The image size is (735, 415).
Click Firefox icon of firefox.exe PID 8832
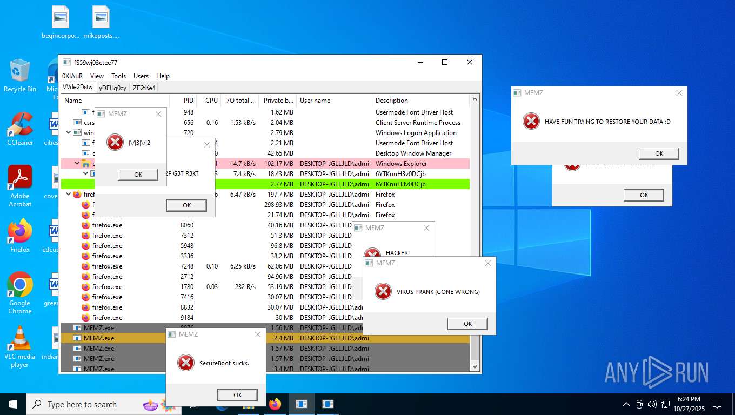coord(85,307)
